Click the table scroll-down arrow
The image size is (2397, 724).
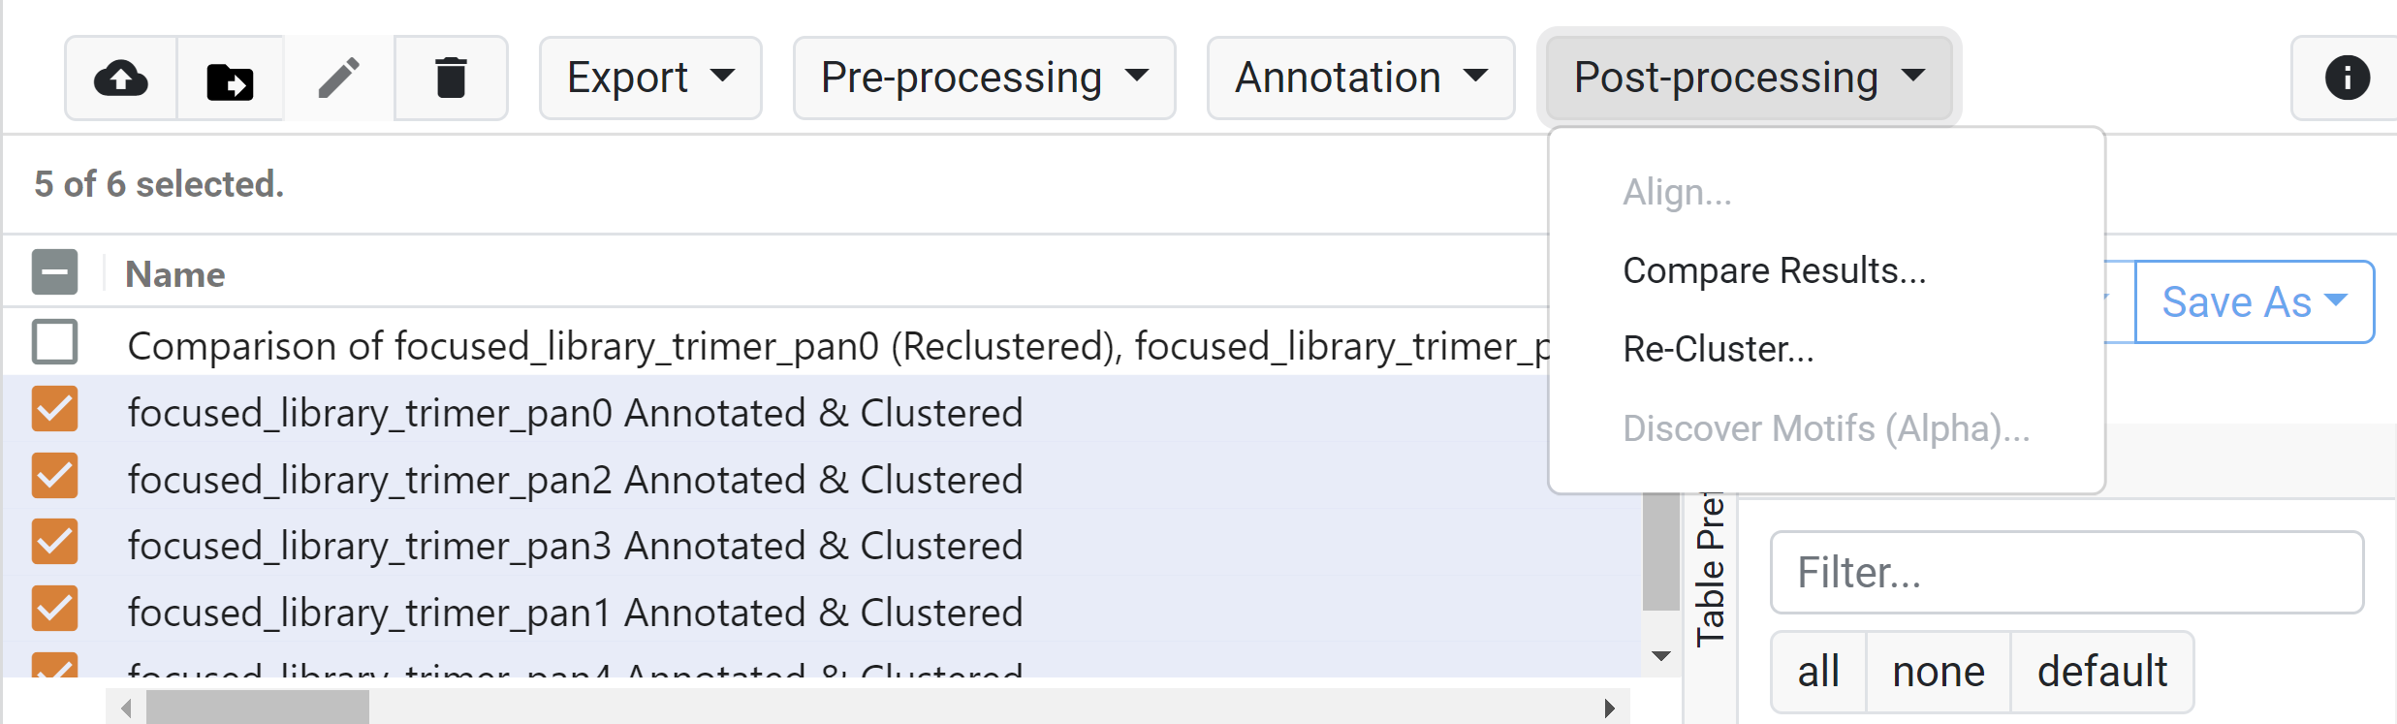pyautogui.click(x=1661, y=656)
